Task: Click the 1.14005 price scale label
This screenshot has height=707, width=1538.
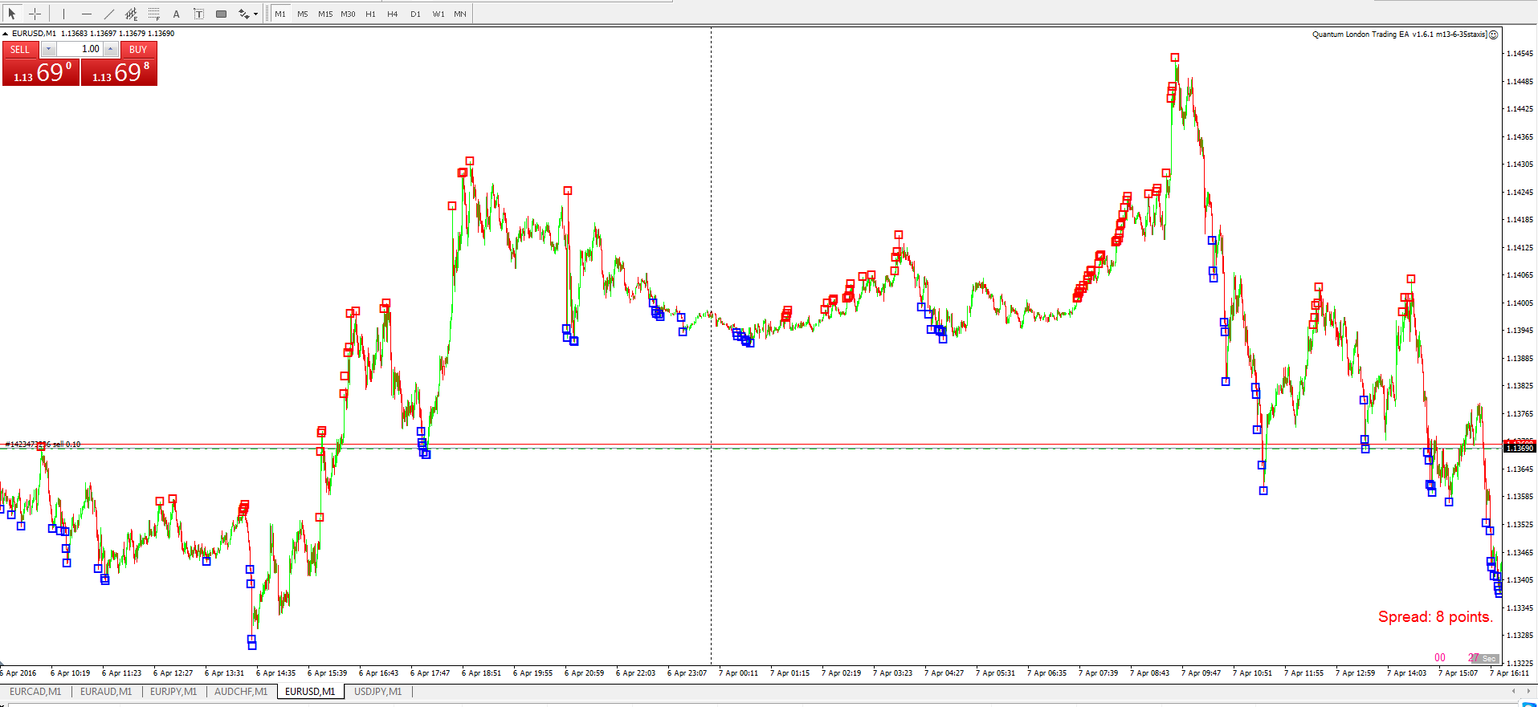Action: point(1519,303)
